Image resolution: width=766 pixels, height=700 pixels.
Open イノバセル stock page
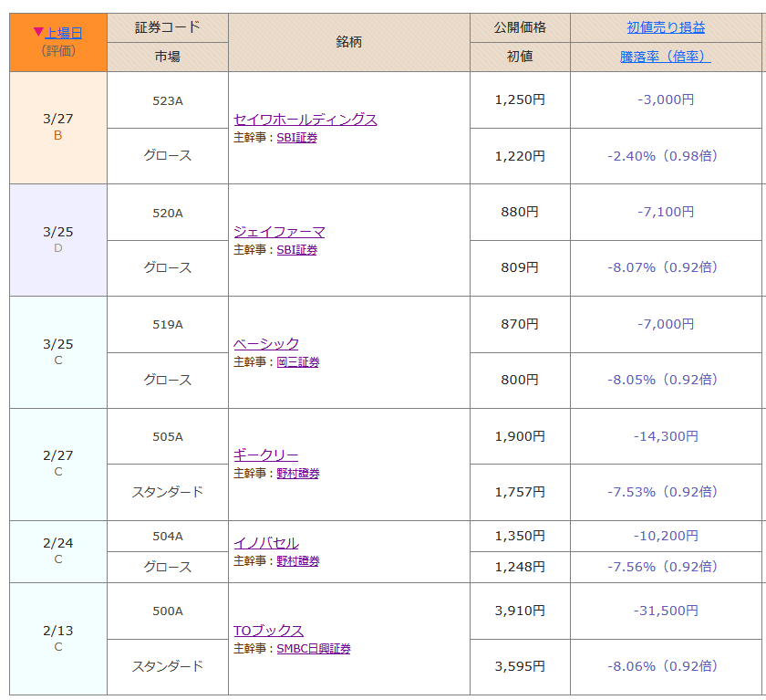[x=266, y=543]
